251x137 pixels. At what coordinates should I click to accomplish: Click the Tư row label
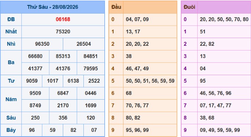pyautogui.click(x=11, y=81)
